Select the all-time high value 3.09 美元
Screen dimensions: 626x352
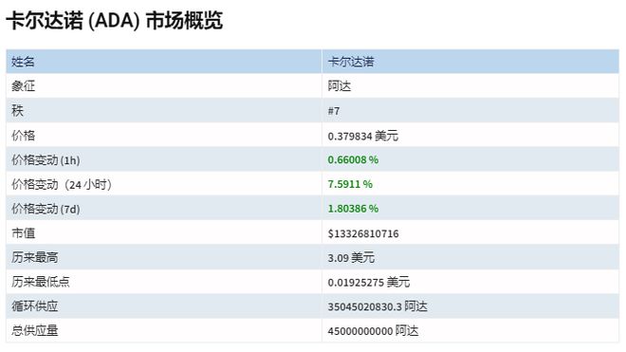pos(351,258)
